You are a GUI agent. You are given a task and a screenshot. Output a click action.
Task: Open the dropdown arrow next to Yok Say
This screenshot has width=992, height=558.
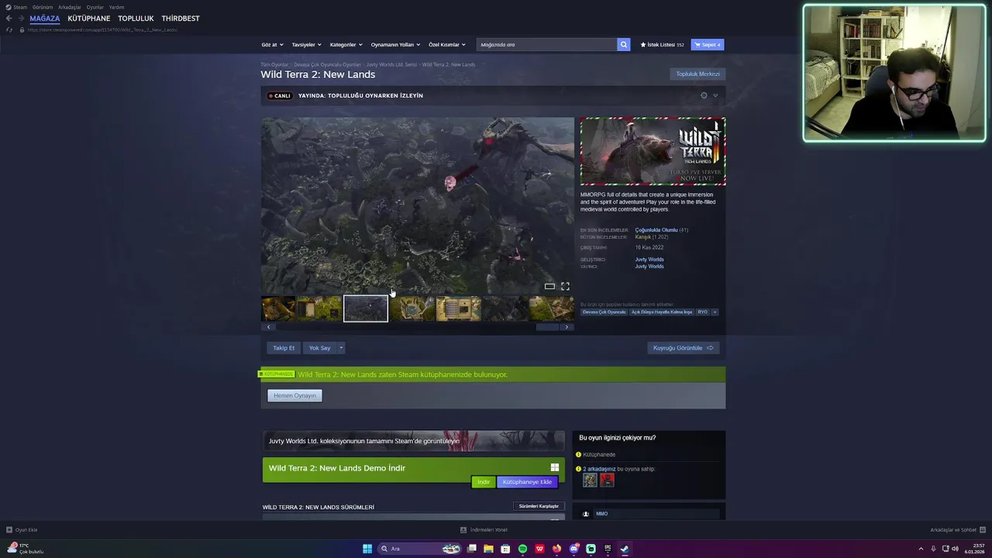[x=341, y=348]
